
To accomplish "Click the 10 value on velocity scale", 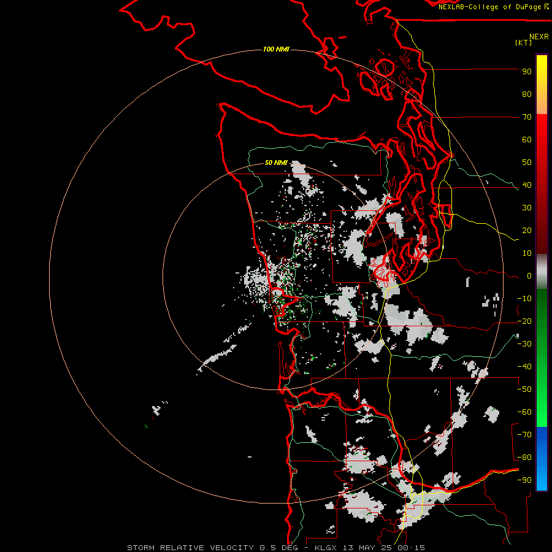I will click(527, 253).
